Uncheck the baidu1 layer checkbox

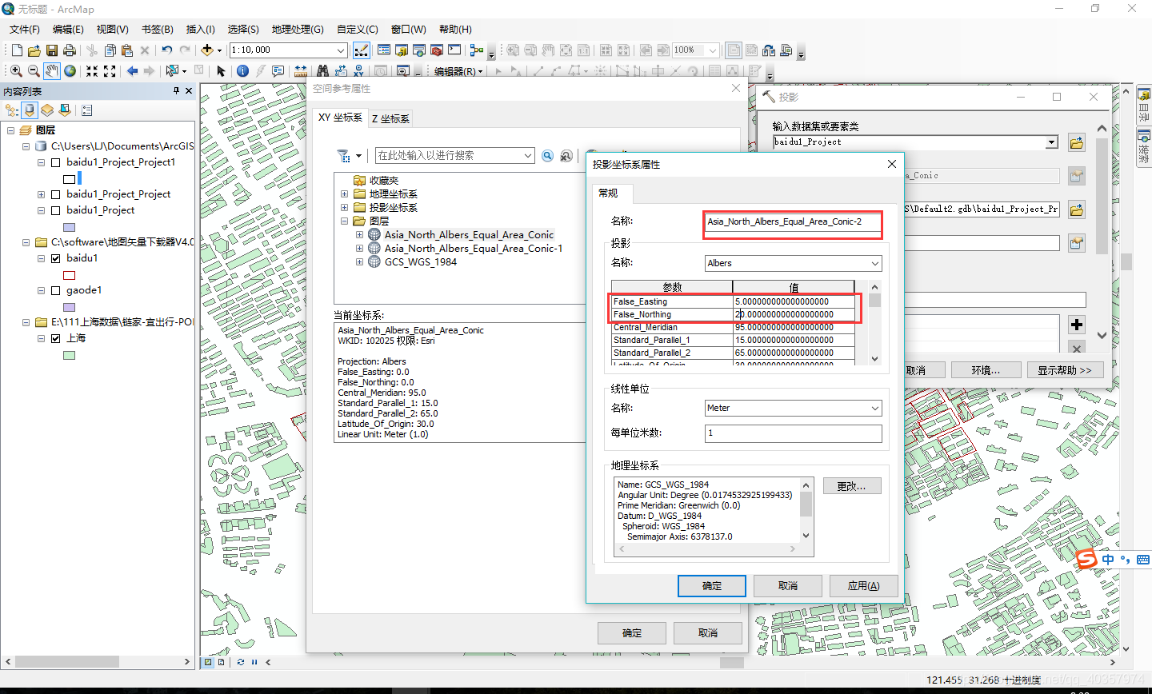[56, 258]
